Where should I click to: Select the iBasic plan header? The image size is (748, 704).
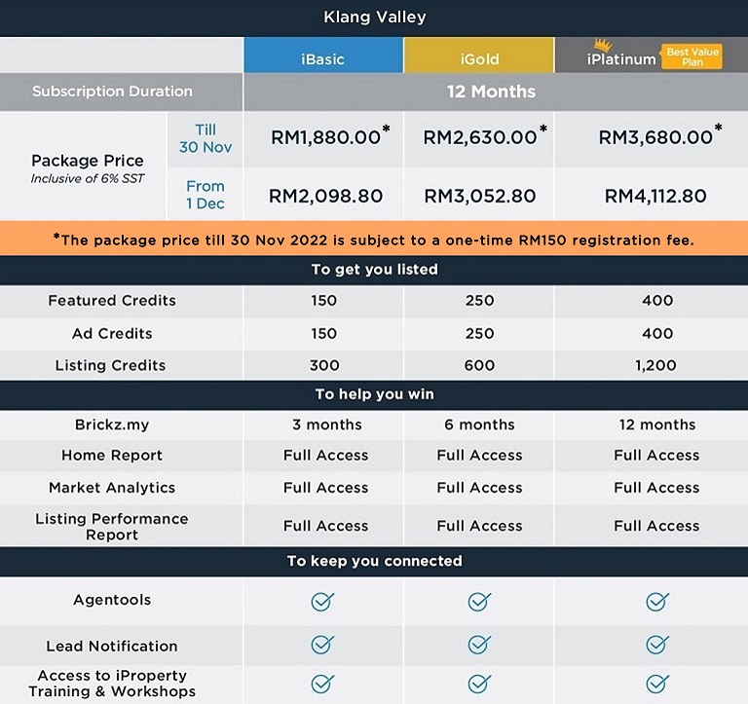pos(323,56)
